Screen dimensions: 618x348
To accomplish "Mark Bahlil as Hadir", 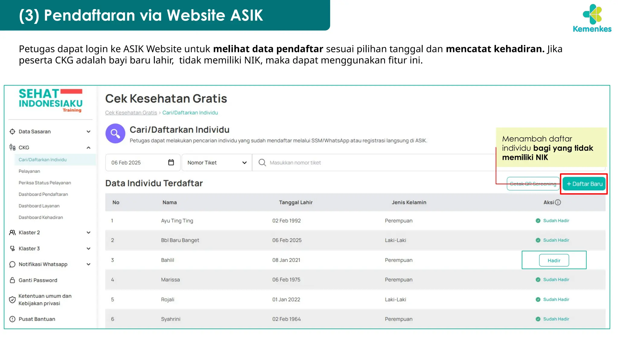I will click(554, 260).
